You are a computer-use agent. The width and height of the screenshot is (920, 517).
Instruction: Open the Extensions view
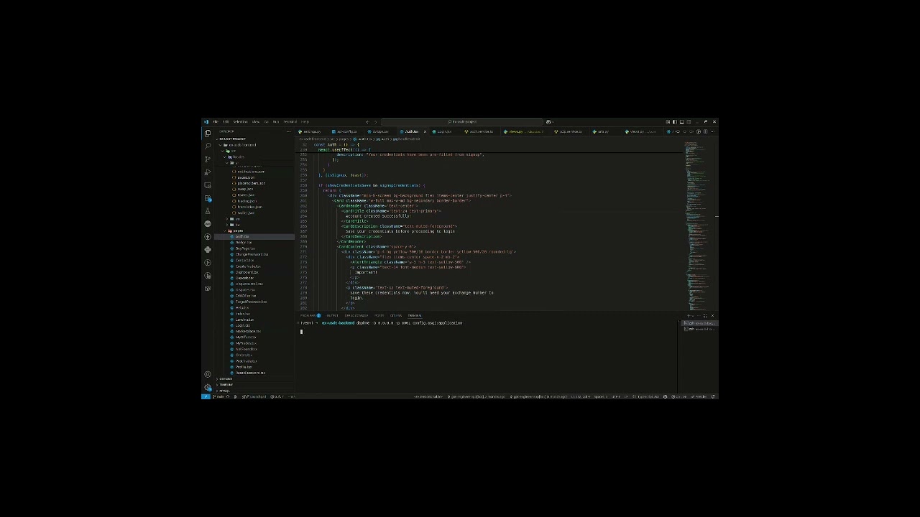[x=208, y=198]
